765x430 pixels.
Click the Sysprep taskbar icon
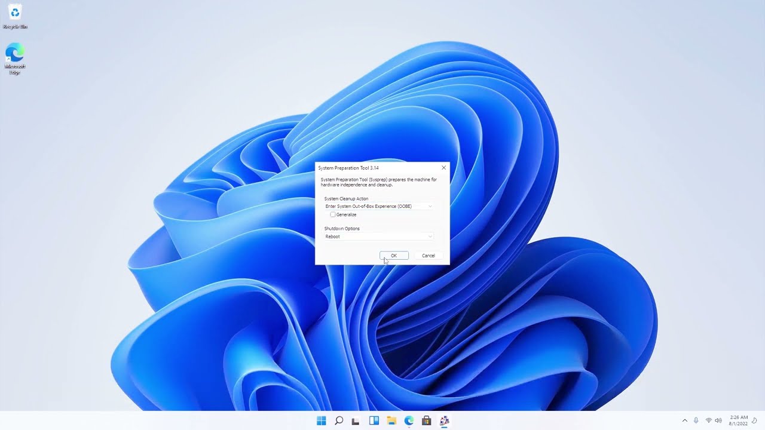444,420
